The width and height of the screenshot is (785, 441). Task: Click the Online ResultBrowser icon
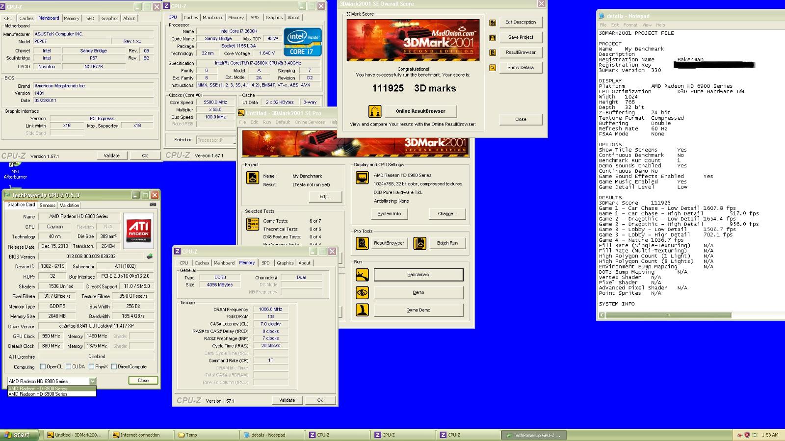click(375, 111)
